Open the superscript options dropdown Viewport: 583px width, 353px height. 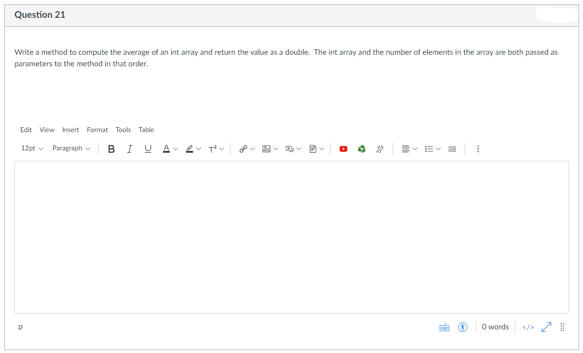tap(223, 148)
